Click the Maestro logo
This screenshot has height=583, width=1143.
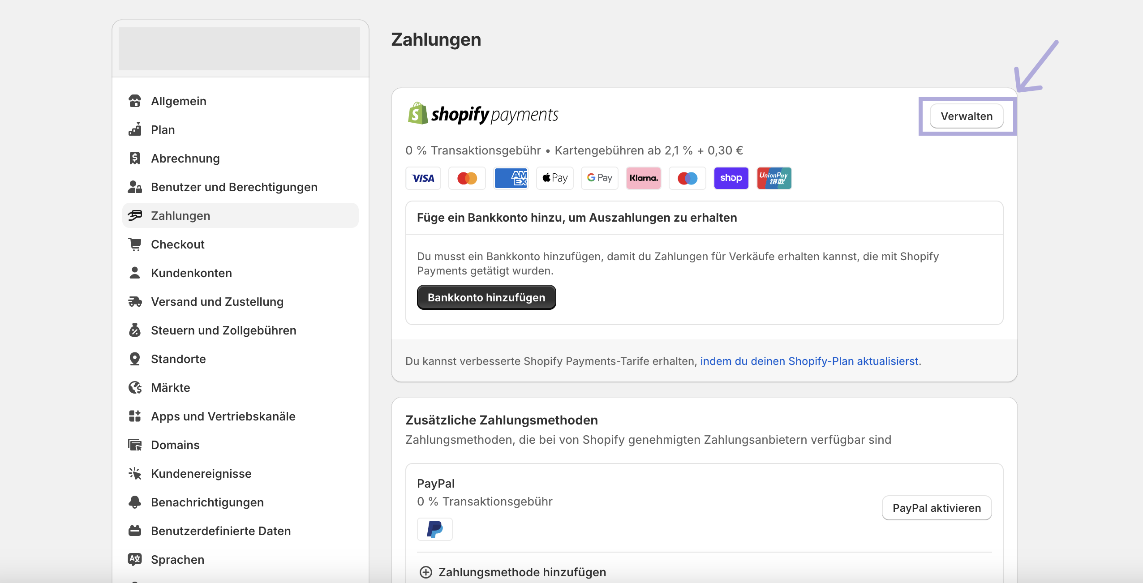(688, 178)
